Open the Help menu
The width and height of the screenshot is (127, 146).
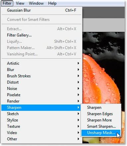pos(52,3)
